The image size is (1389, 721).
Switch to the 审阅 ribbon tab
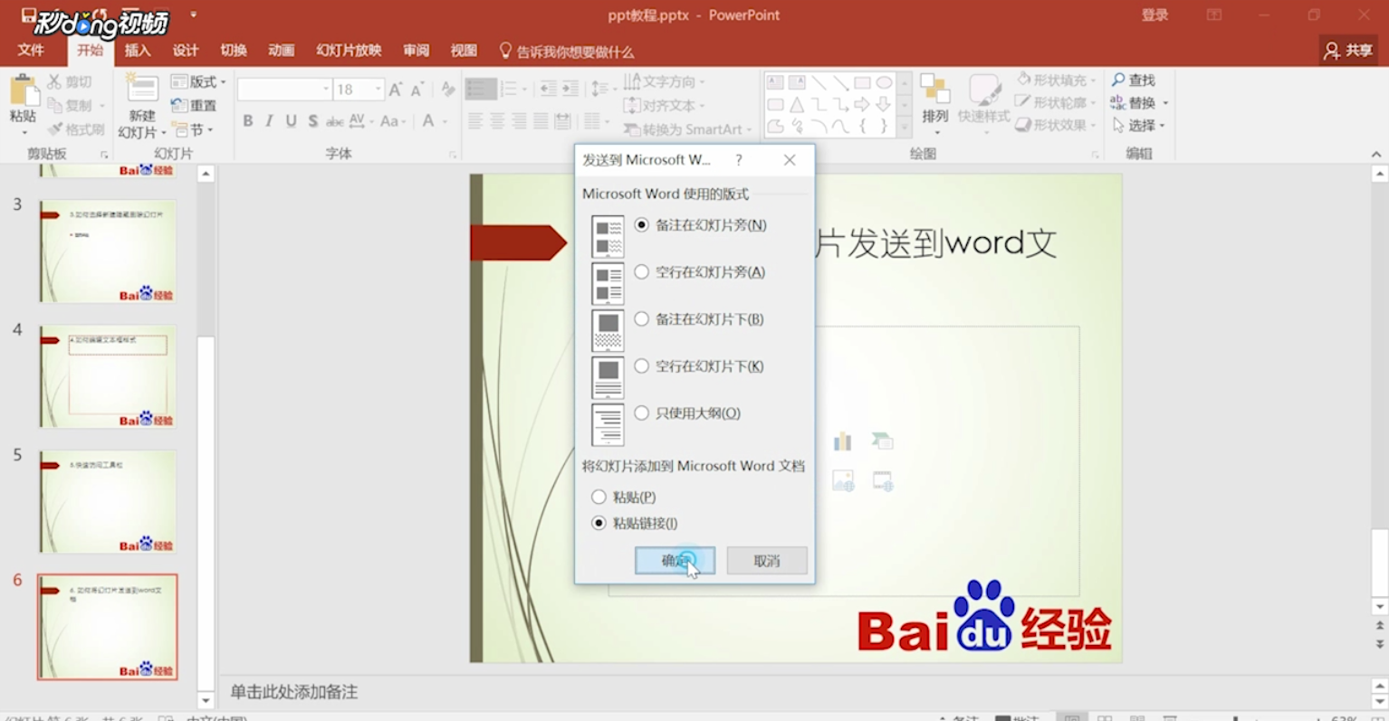[417, 51]
